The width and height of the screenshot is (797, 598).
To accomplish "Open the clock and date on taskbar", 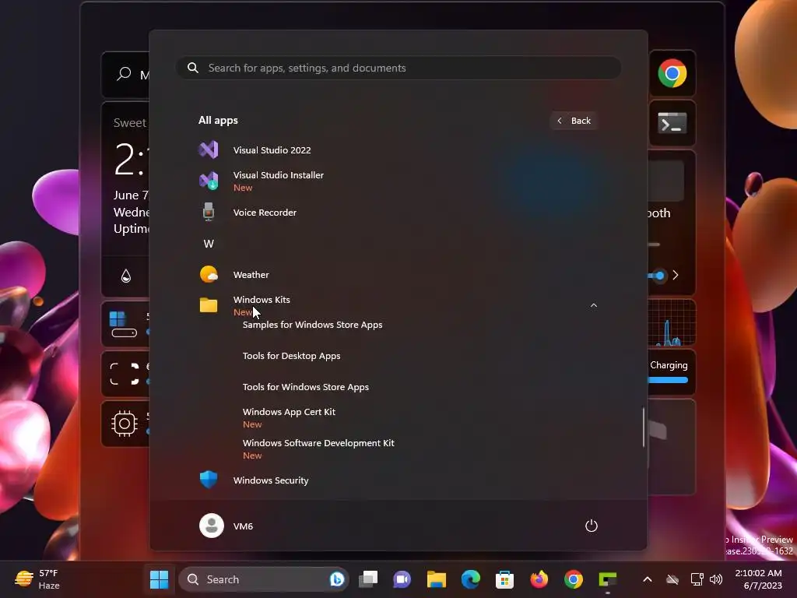I will click(x=758, y=579).
